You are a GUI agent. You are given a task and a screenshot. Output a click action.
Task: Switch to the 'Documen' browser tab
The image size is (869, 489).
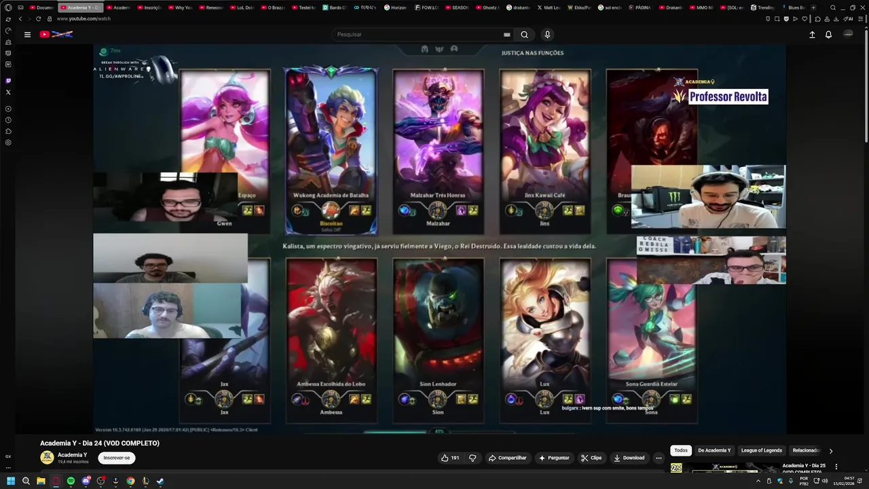click(41, 7)
